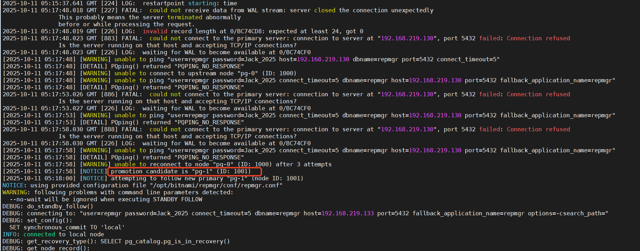Screen dimensions: 640x251
Task: Select "SET synchronous_commit TO 'local'" statement
Action: (67, 227)
